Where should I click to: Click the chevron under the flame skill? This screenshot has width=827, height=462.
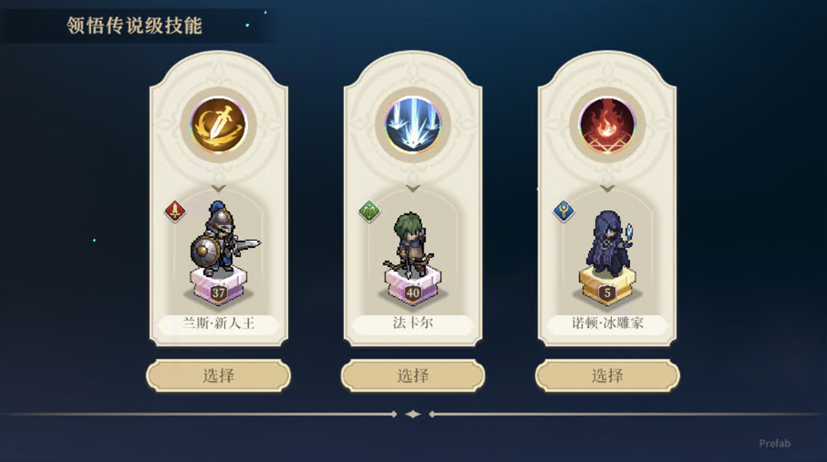tap(607, 188)
